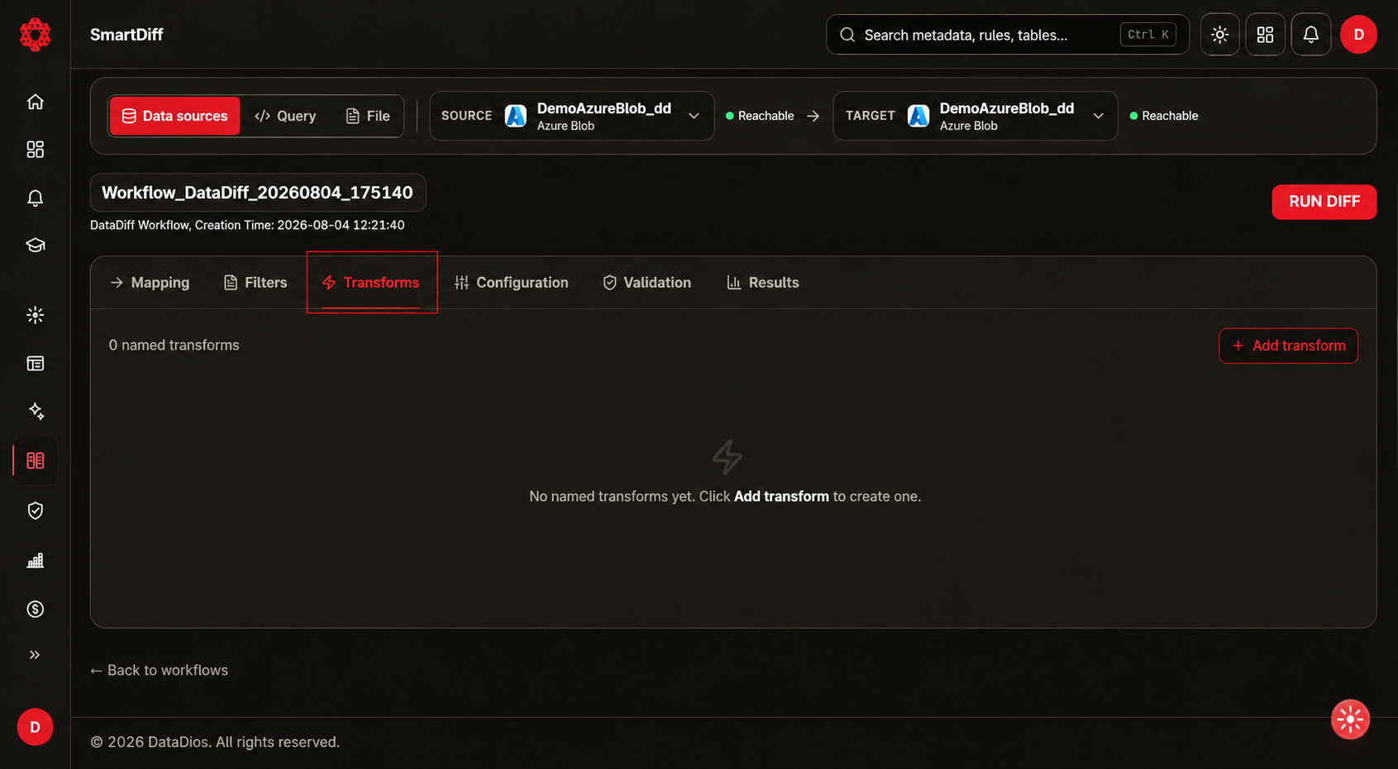Click the source Reachable status text
Image resolution: width=1398 pixels, height=769 pixels.
[766, 116]
